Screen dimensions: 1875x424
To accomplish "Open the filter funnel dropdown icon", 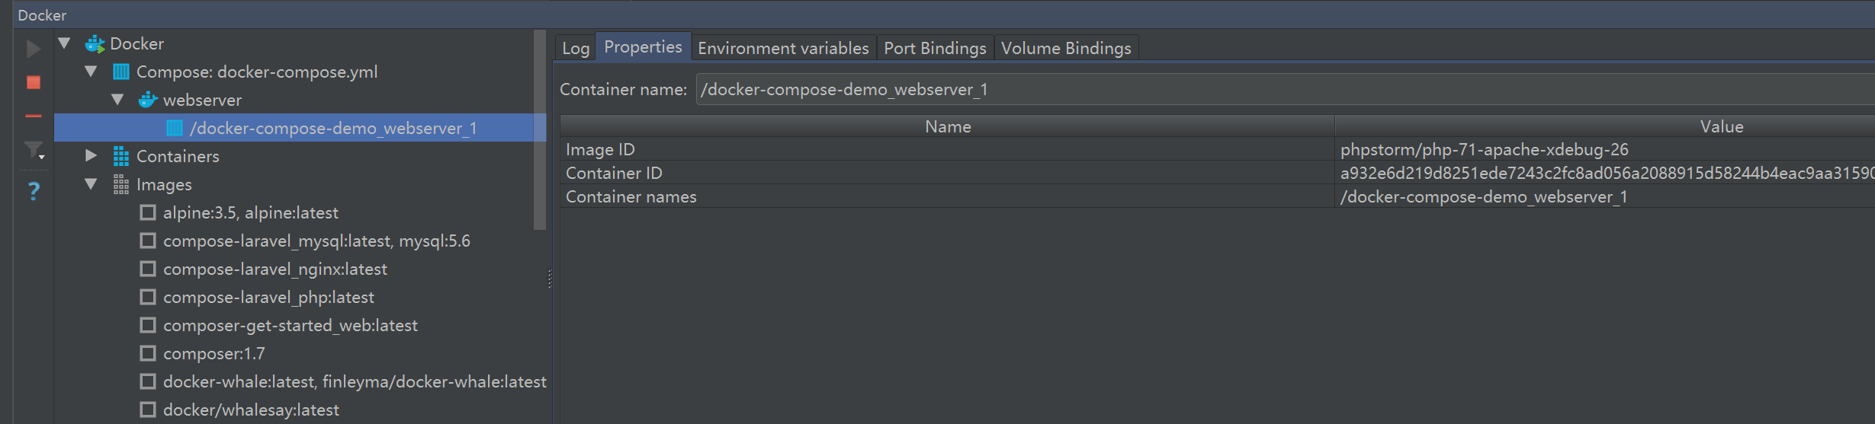I will point(34,150).
